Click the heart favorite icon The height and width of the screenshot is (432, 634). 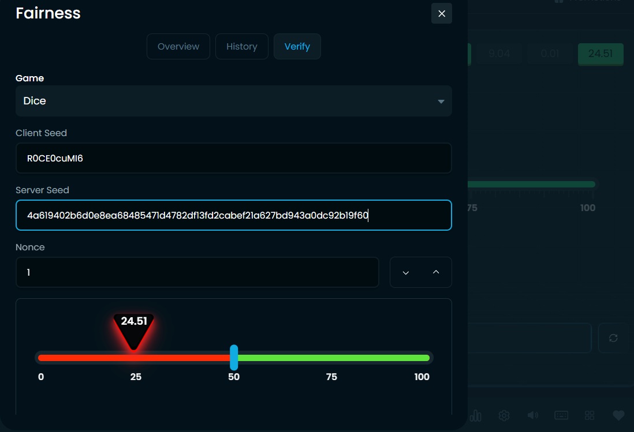click(x=618, y=415)
